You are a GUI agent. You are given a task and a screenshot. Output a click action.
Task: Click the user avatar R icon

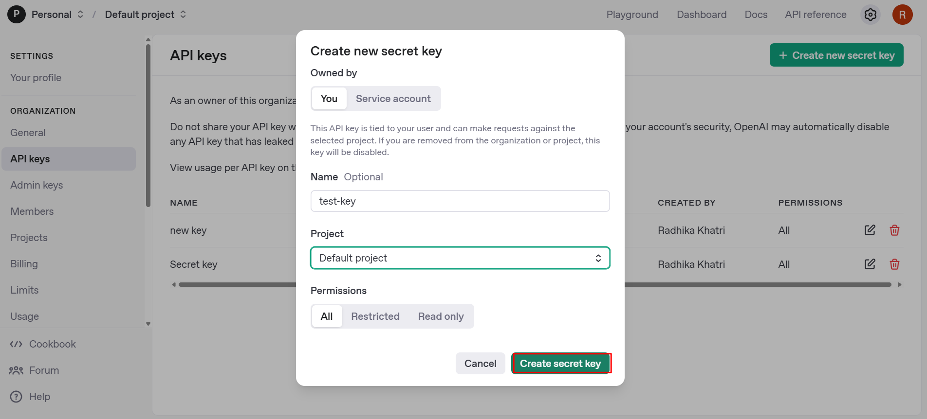point(902,15)
